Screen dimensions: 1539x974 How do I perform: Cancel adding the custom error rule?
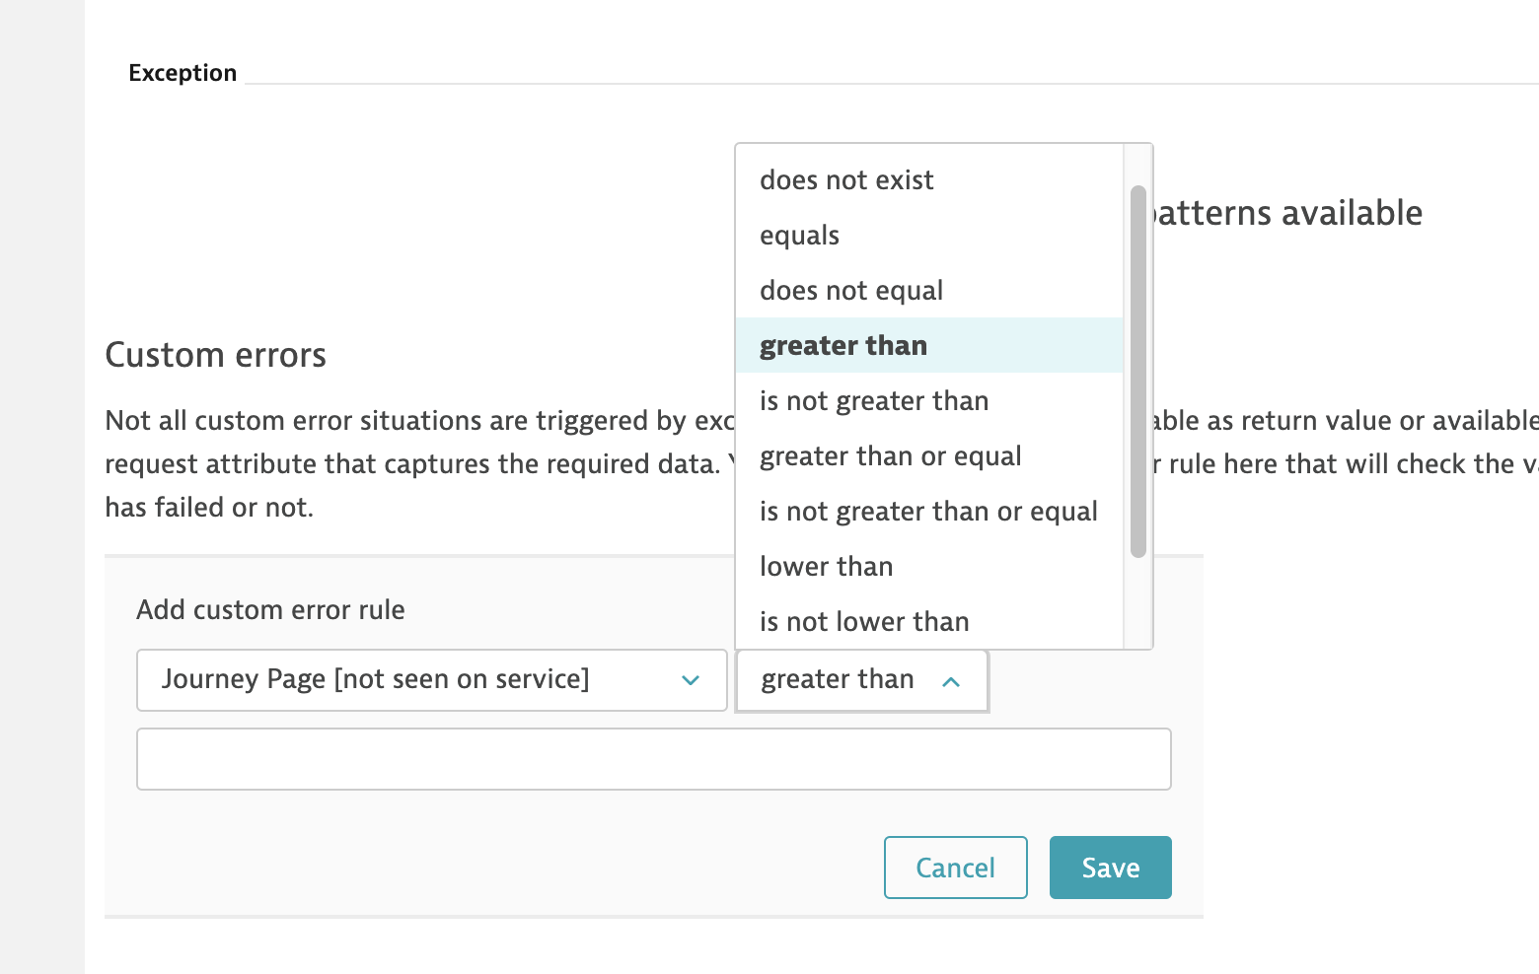[x=955, y=868]
